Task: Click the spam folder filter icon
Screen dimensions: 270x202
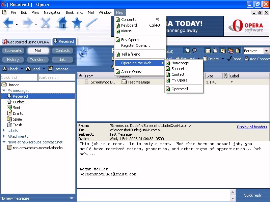Action: pos(223,51)
